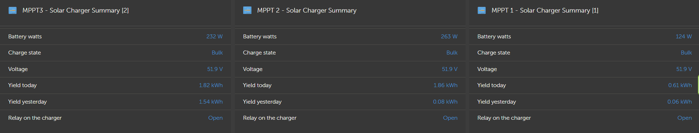Click MPPT3 yield yesterday 1.54 kWh
This screenshot has height=133, width=699.
211,102
